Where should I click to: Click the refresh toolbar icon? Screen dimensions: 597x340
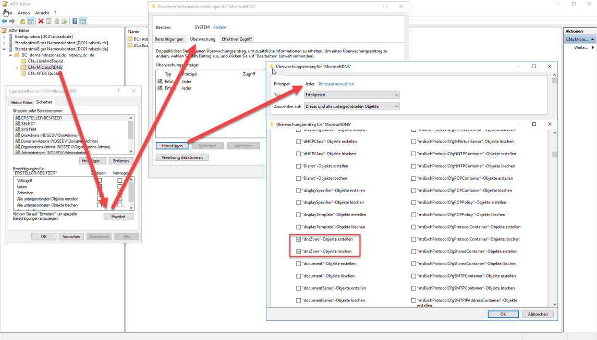(56, 21)
